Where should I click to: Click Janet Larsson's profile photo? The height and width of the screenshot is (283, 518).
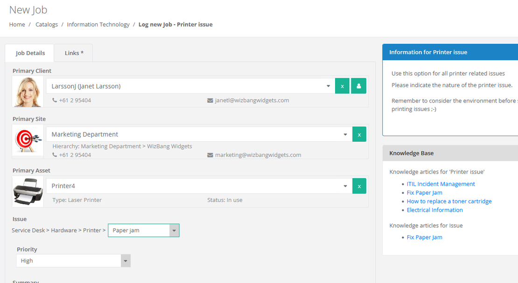click(x=28, y=92)
